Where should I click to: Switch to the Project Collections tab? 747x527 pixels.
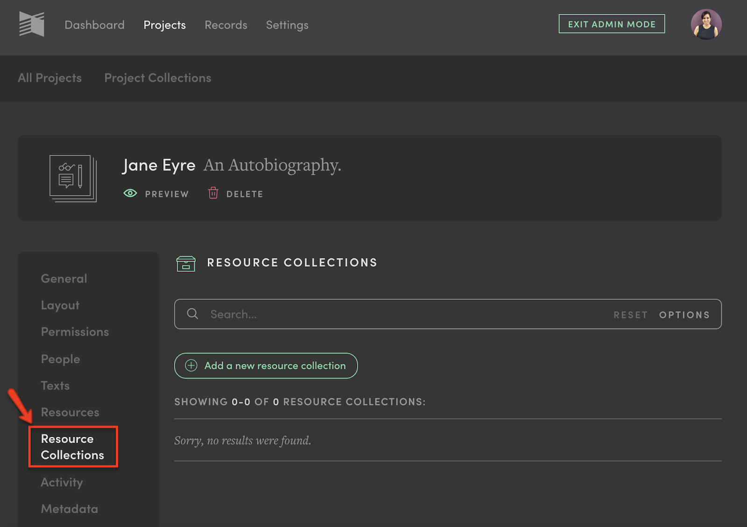pos(158,78)
